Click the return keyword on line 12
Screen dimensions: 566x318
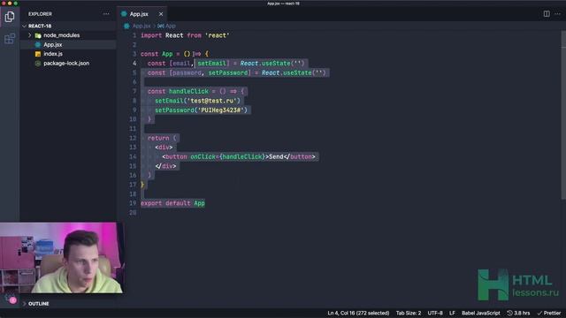(158, 138)
